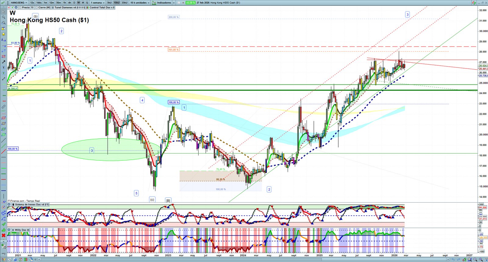Select the 5kU units view
Screen dimensions: 488x262
pos(109,3)
